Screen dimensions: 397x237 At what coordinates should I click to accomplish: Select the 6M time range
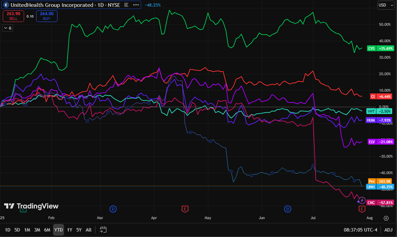(47, 230)
